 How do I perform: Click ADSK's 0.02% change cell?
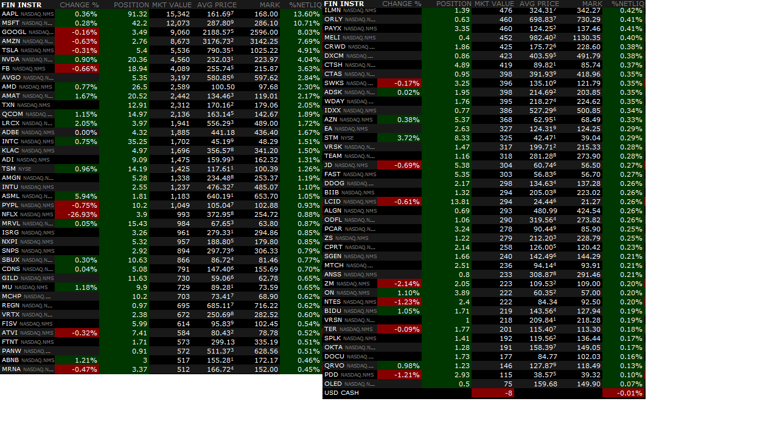(399, 92)
